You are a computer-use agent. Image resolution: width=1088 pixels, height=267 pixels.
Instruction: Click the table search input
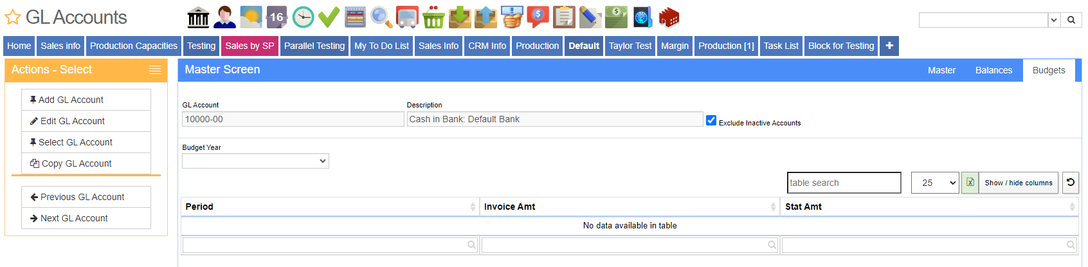pyautogui.click(x=844, y=183)
